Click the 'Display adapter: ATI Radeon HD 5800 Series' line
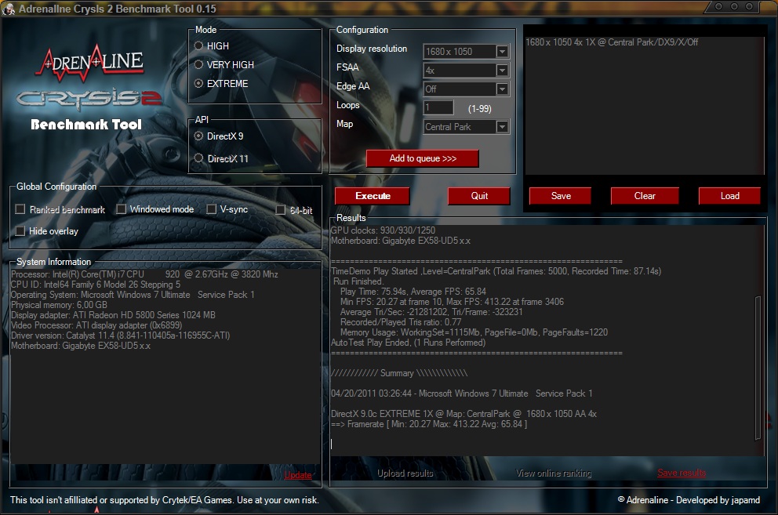The width and height of the screenshot is (778, 515). coord(113,315)
